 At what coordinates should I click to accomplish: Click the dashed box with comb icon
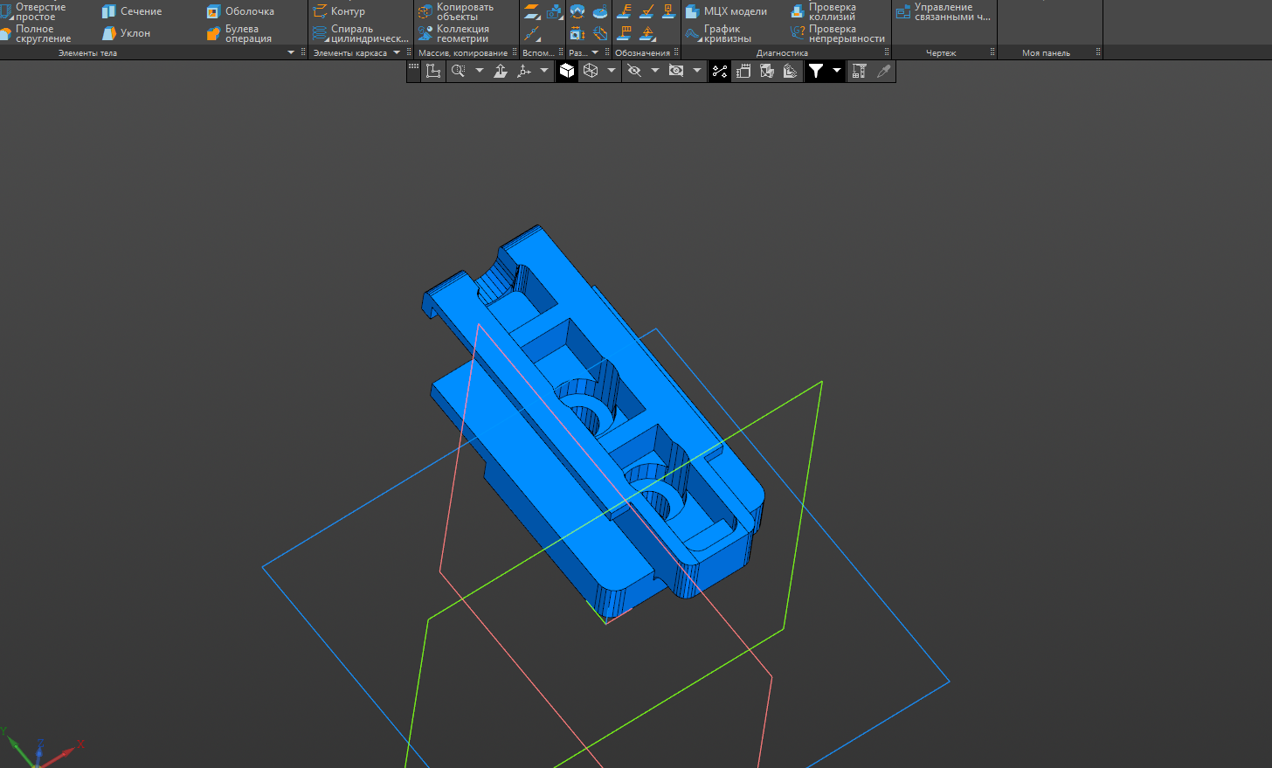pyautogui.click(x=743, y=71)
